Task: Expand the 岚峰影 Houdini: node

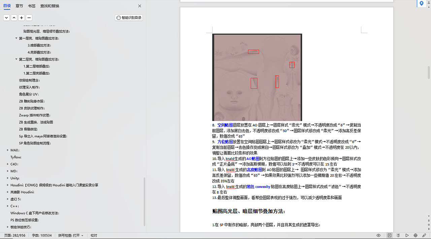Action: tap(8, 192)
